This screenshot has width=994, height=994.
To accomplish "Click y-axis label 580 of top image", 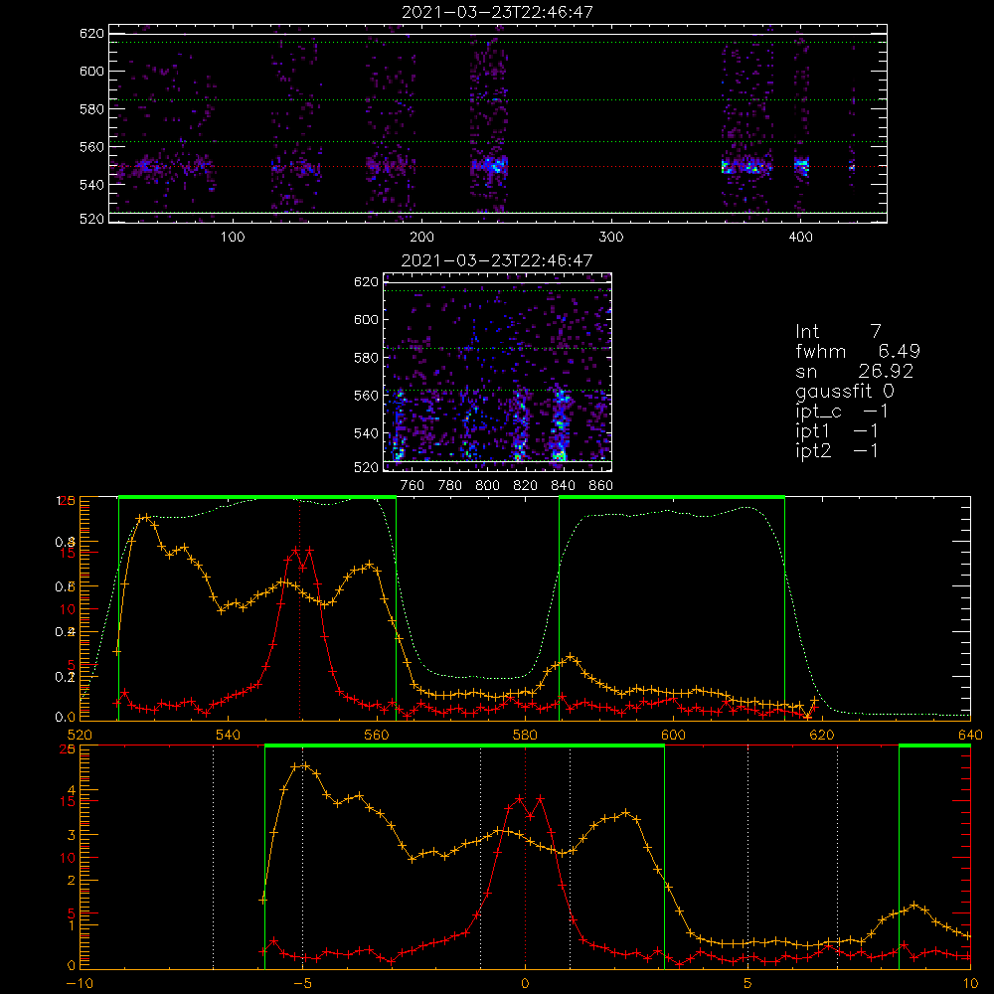I will (91, 109).
